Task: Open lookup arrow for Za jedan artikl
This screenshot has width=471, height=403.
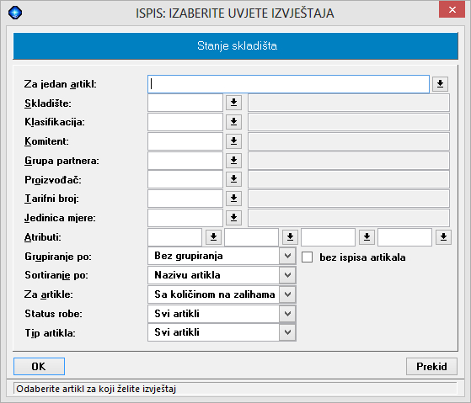Action: (440, 83)
